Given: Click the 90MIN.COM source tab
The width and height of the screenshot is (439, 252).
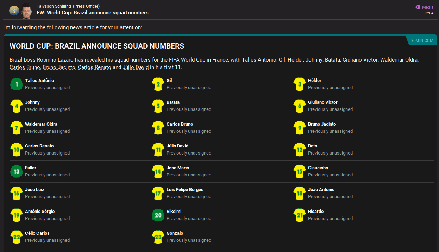Looking at the screenshot, I should 422,40.
